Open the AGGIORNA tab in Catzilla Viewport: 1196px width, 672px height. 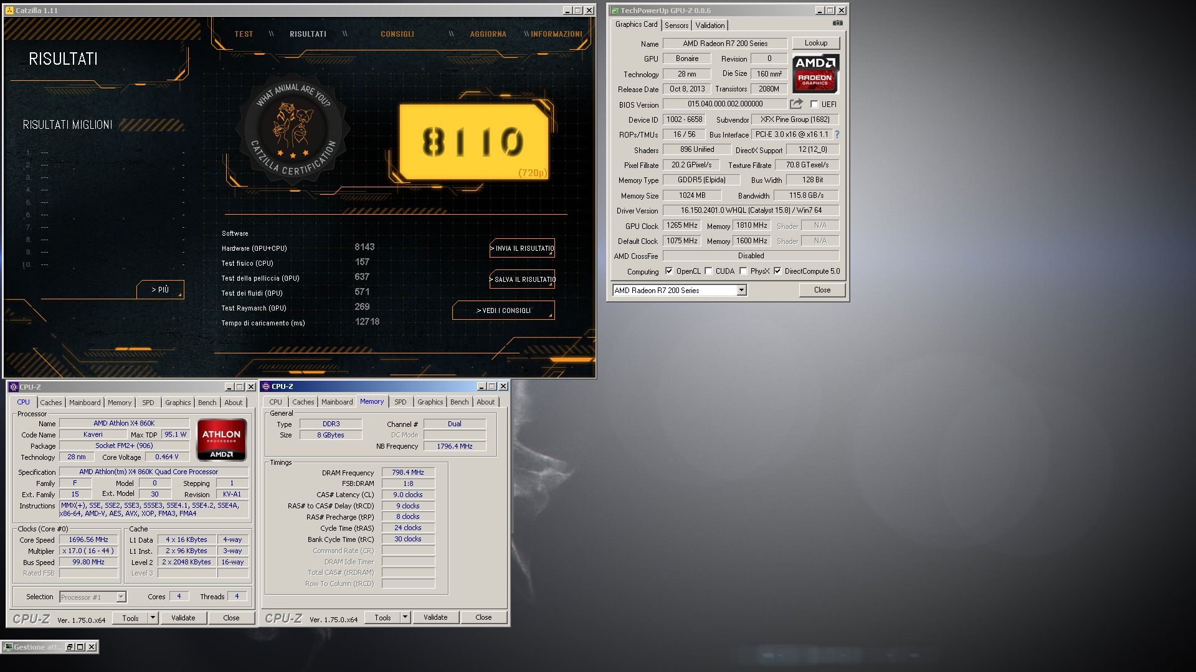488,34
